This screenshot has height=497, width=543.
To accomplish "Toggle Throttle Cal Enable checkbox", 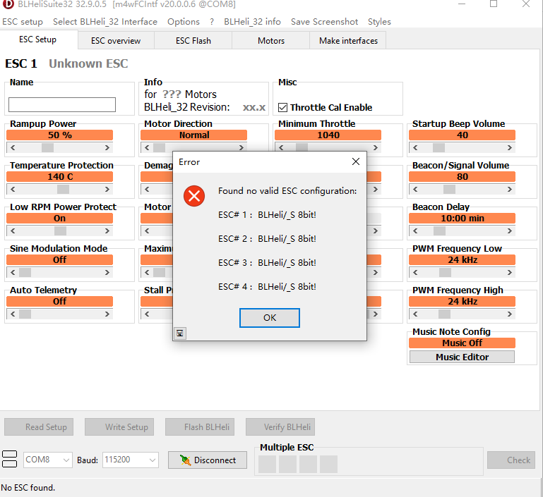I will (x=282, y=107).
